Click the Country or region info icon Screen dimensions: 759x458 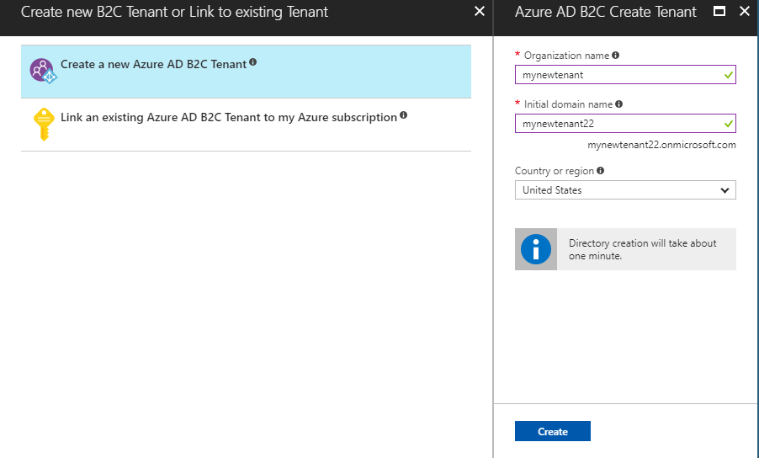[x=601, y=171]
